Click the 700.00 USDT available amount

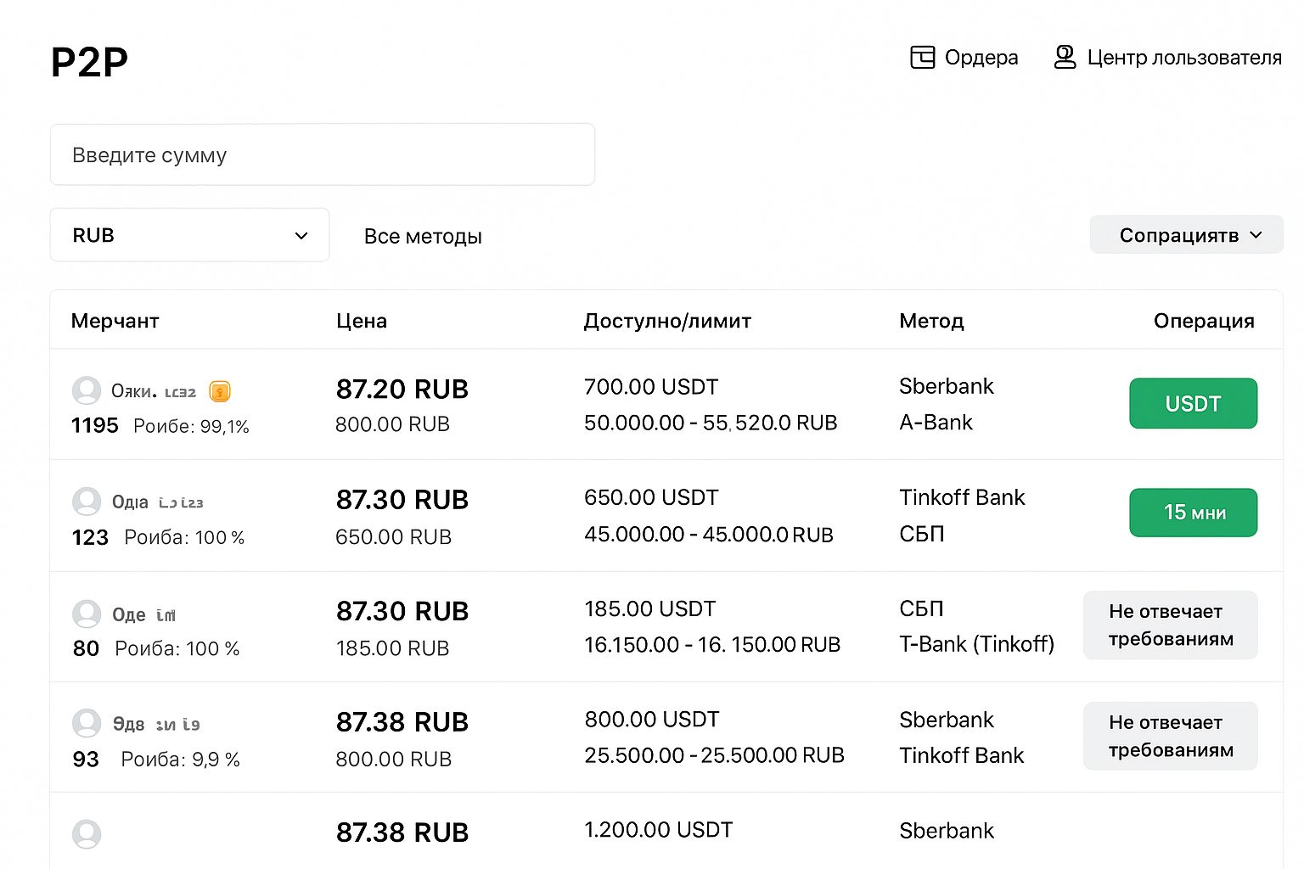(651, 387)
